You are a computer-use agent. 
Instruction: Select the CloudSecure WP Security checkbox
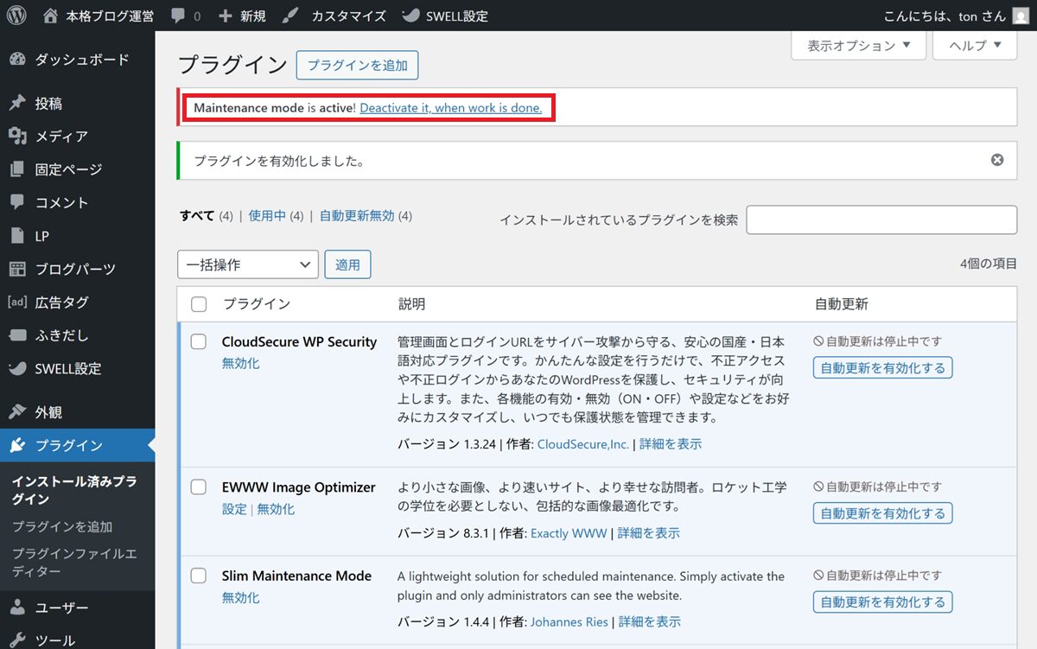pyautogui.click(x=199, y=341)
